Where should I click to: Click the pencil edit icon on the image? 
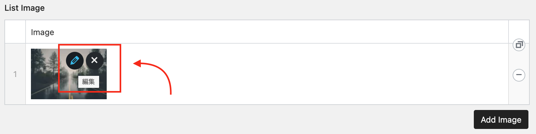click(x=75, y=60)
